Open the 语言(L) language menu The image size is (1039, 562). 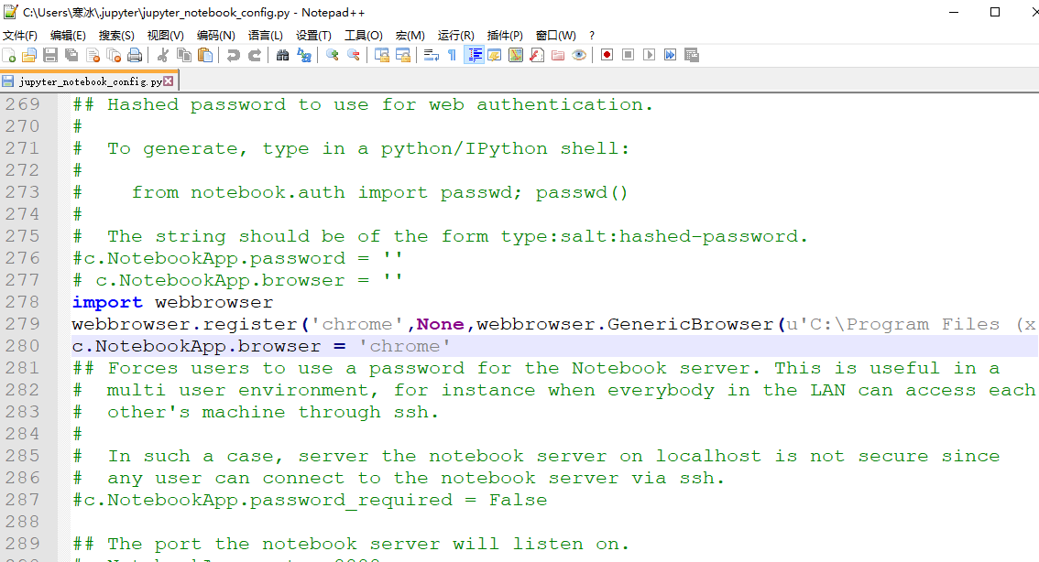click(x=264, y=35)
